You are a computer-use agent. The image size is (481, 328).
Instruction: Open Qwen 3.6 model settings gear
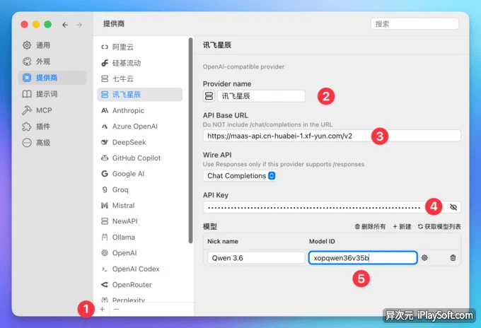click(424, 258)
